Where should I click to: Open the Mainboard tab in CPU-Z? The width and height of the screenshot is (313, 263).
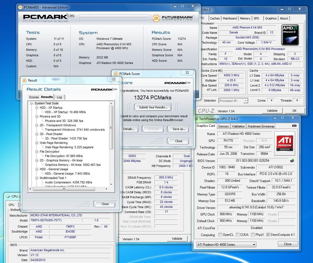click(230, 18)
